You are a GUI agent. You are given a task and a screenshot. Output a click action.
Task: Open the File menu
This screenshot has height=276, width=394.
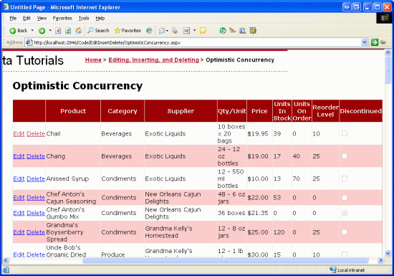click(x=13, y=19)
